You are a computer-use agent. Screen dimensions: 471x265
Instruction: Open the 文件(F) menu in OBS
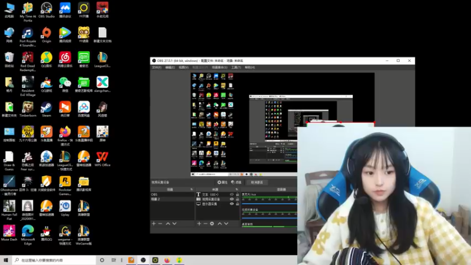coord(157,67)
